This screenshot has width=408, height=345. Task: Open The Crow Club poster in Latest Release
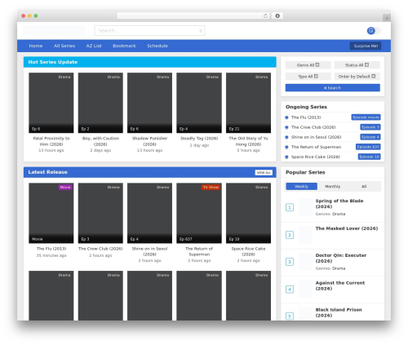tap(100, 213)
